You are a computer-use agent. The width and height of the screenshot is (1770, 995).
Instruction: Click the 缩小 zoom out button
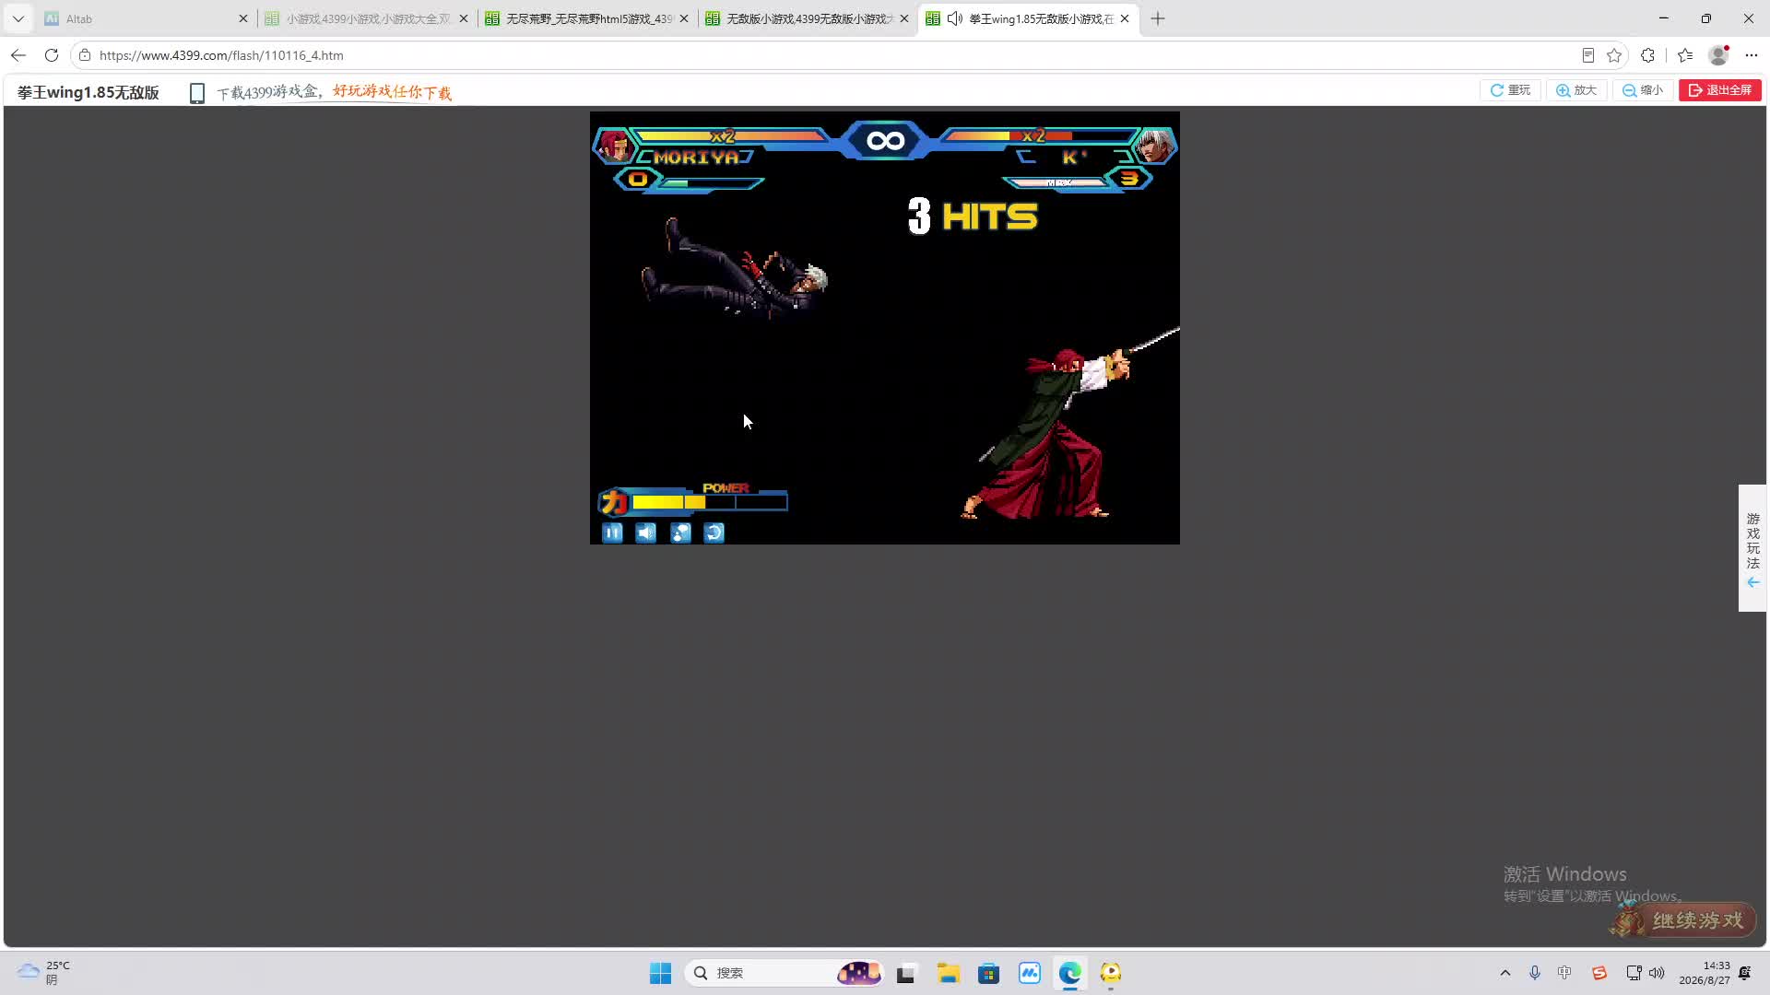tap(1643, 90)
